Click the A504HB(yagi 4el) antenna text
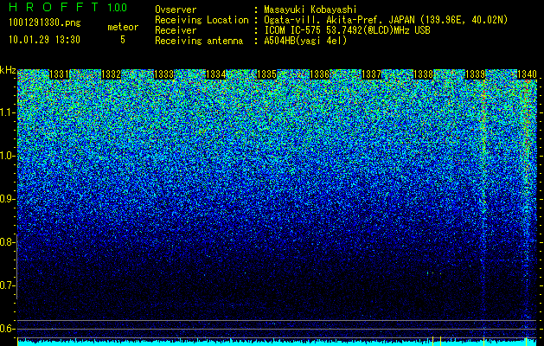This screenshot has width=544, height=346. click(x=305, y=41)
